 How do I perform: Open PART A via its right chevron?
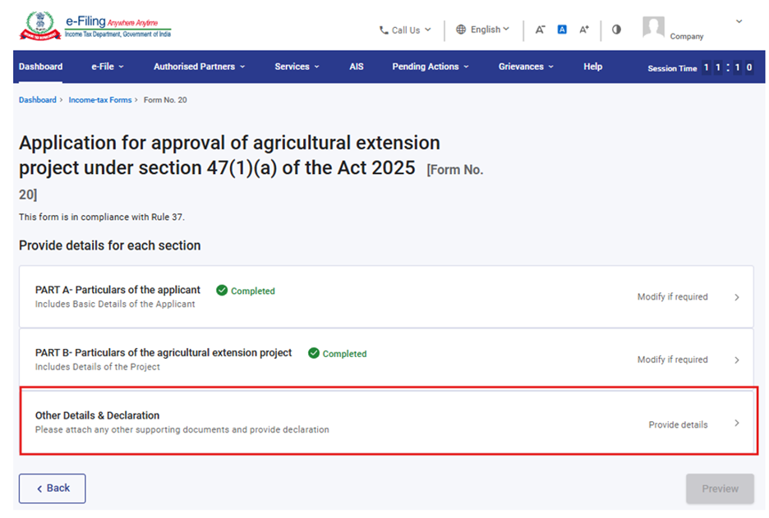pyautogui.click(x=737, y=297)
